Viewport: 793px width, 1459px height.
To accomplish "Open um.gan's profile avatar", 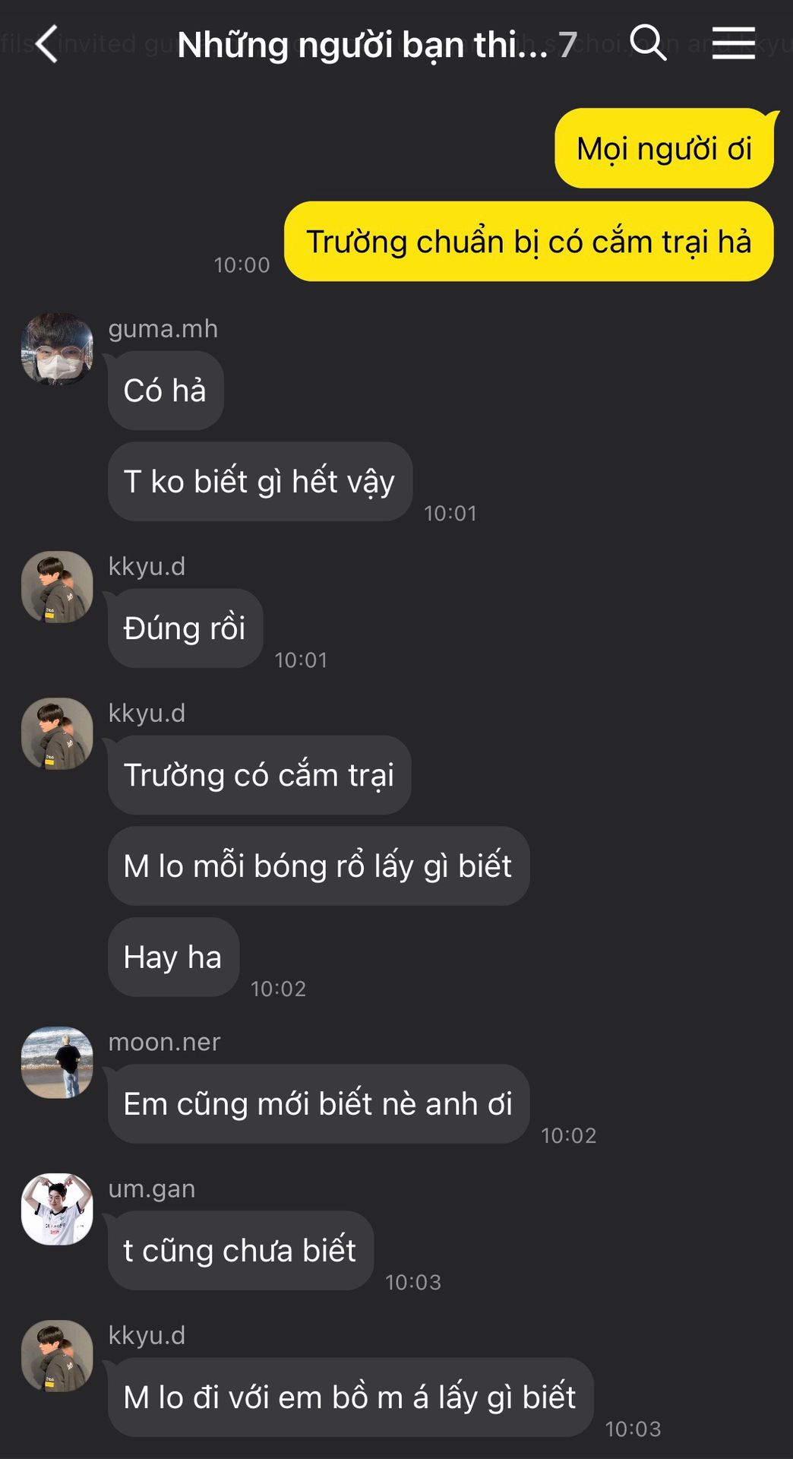I will tap(57, 1209).
